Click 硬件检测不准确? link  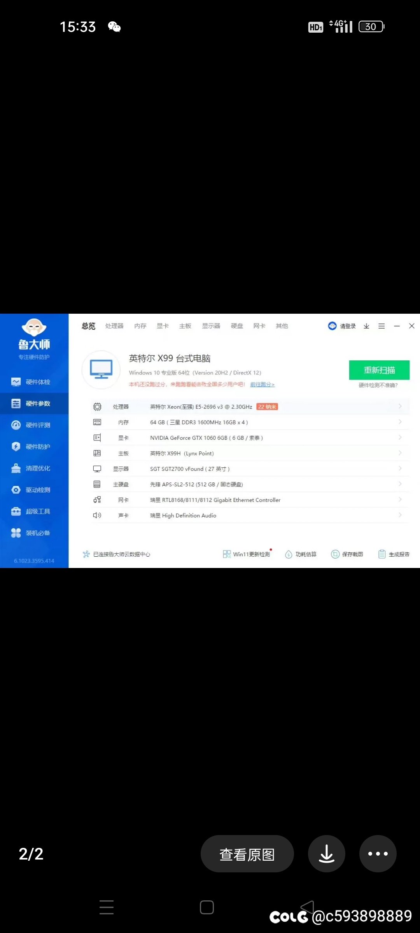(378, 385)
